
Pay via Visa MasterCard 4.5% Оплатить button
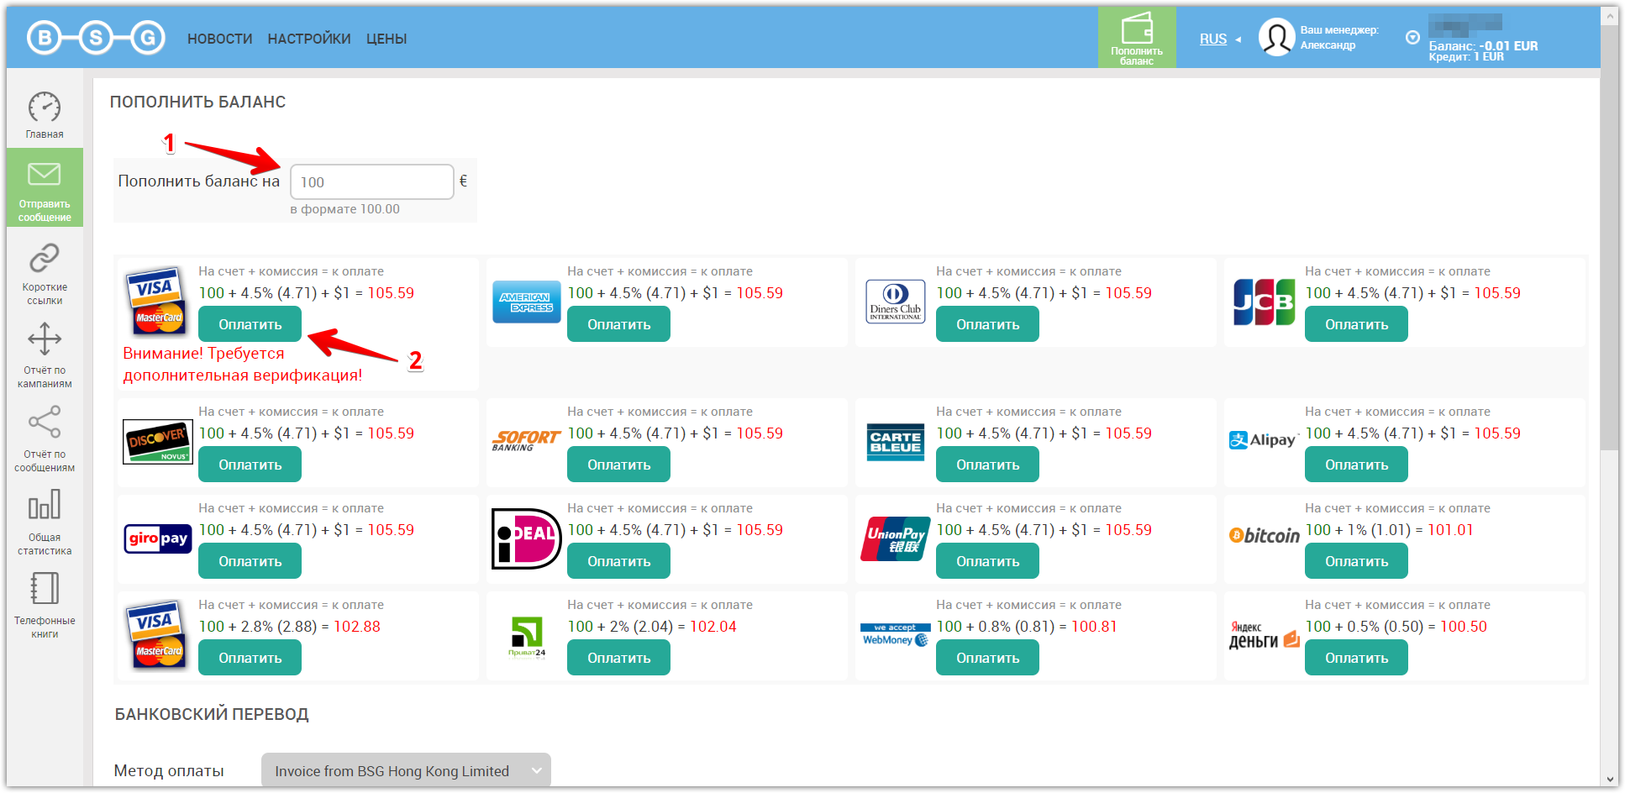[x=250, y=324]
